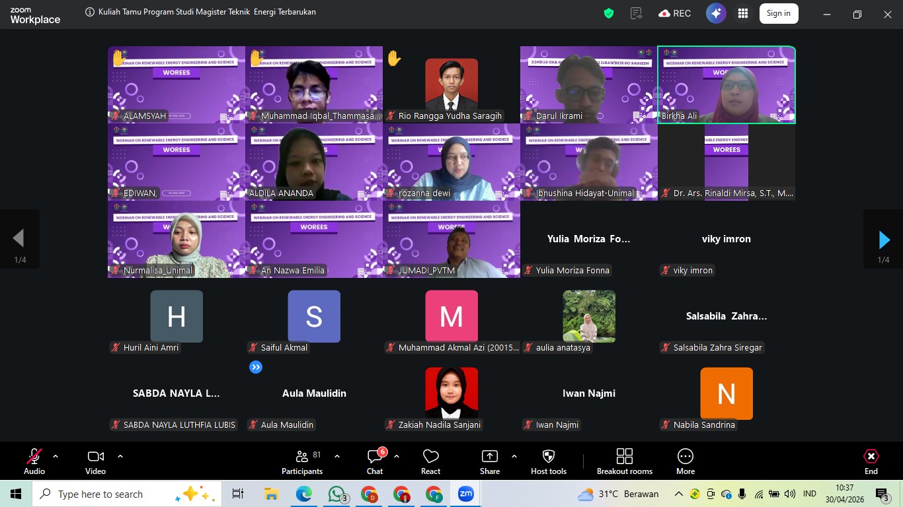
Task: Select Birkha Ali's video thumbnail
Action: click(726, 84)
